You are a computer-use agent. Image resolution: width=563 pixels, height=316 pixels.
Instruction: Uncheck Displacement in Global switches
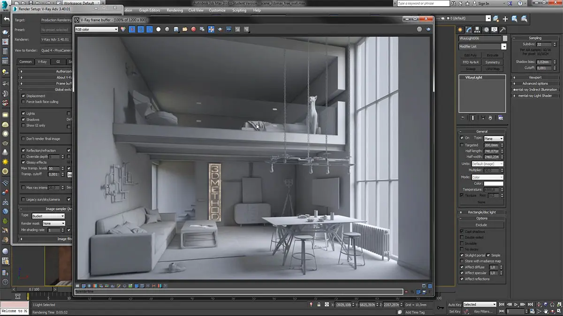pyautogui.click(x=23, y=96)
